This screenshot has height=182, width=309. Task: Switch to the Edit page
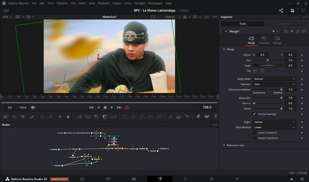(134, 179)
